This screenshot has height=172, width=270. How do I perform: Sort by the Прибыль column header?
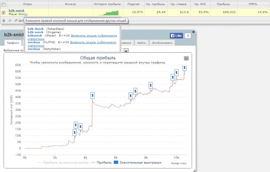point(223,4)
